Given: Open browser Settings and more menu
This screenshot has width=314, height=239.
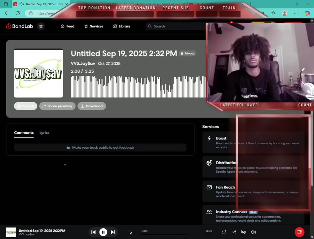Looking at the screenshot, I should pos(296,13).
